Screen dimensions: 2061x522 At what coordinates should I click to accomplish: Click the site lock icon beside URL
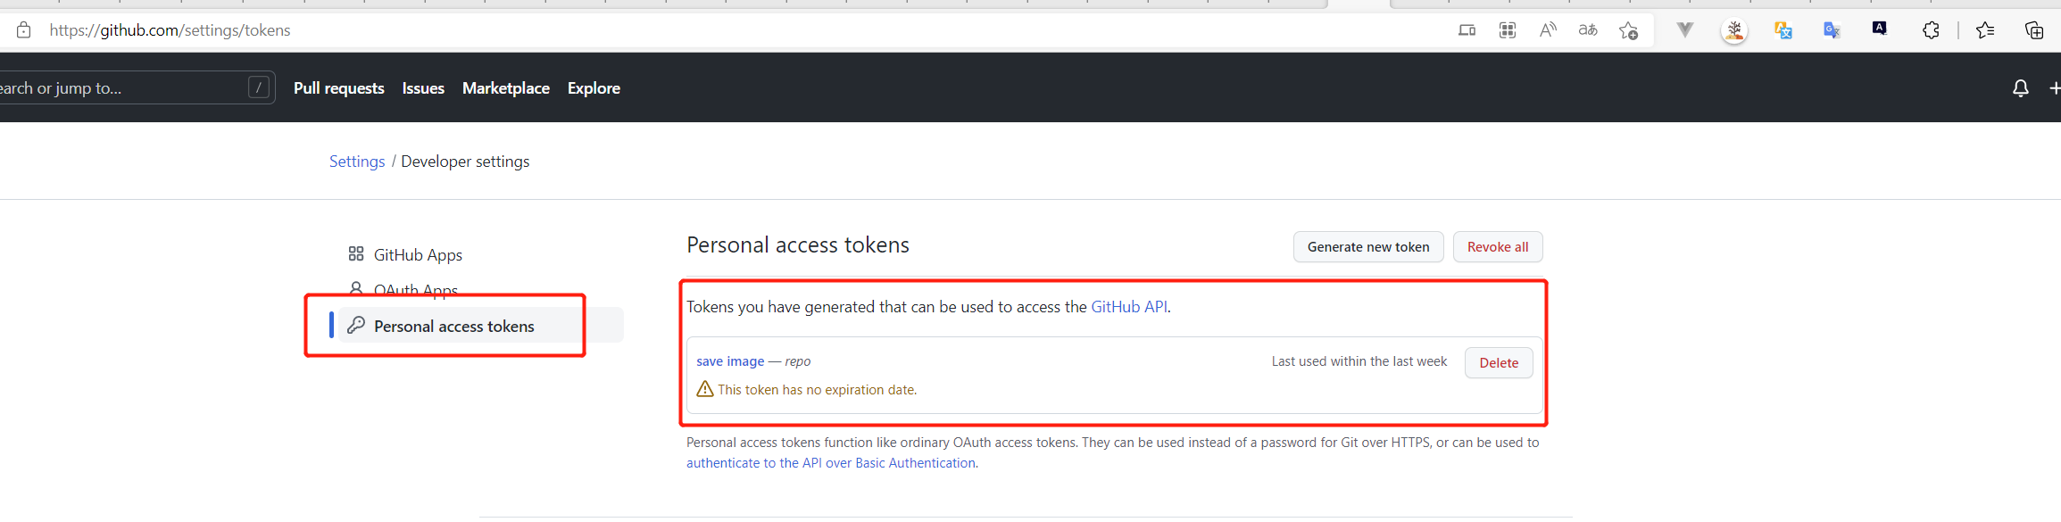coord(24,30)
